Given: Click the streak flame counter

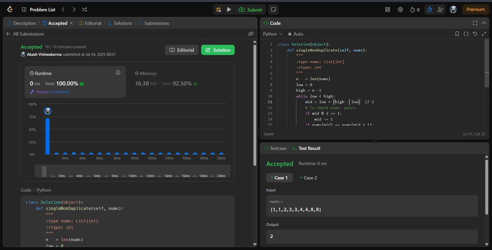Looking at the screenshot, I should click(x=415, y=10).
